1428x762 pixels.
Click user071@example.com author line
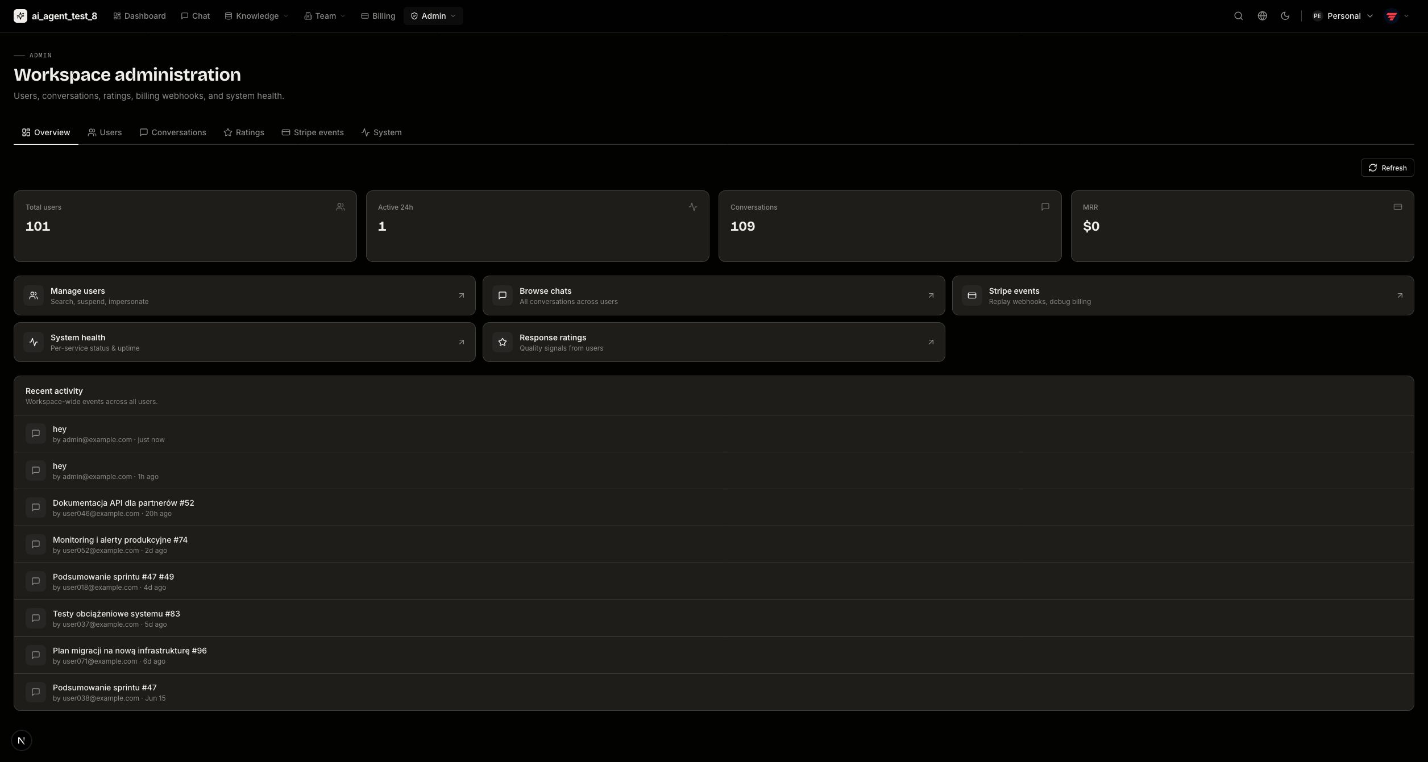coord(109,661)
